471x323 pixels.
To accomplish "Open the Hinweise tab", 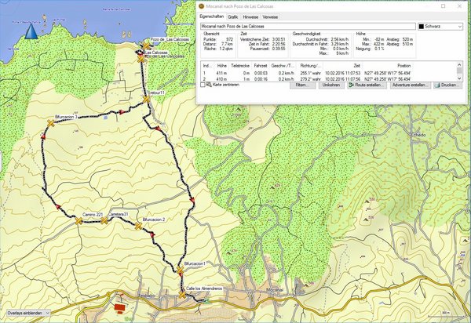I will (x=253, y=15).
